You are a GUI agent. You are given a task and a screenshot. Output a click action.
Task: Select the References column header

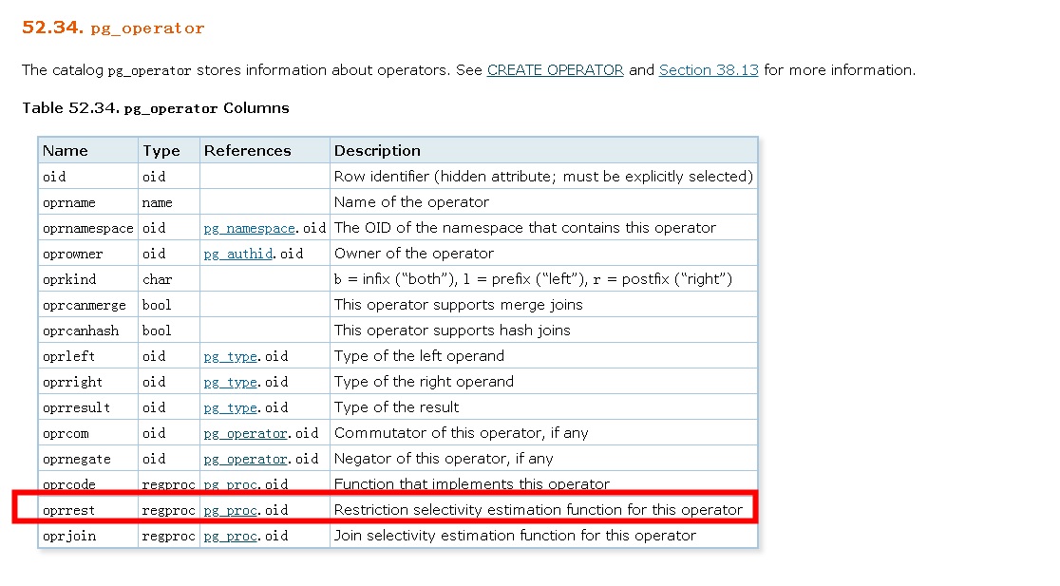pos(244,150)
